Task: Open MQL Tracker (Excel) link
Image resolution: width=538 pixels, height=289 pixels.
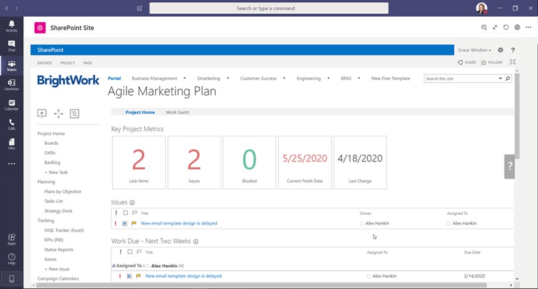Action: tap(64, 230)
